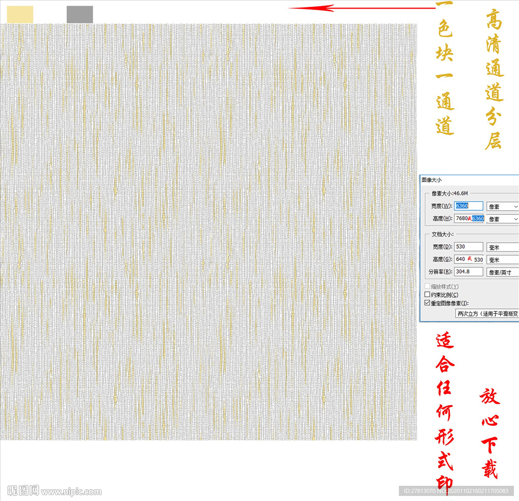This screenshot has width=519, height=501.
Task: Open the 高度(G) 毫米 unit dropdown
Action: point(502,260)
